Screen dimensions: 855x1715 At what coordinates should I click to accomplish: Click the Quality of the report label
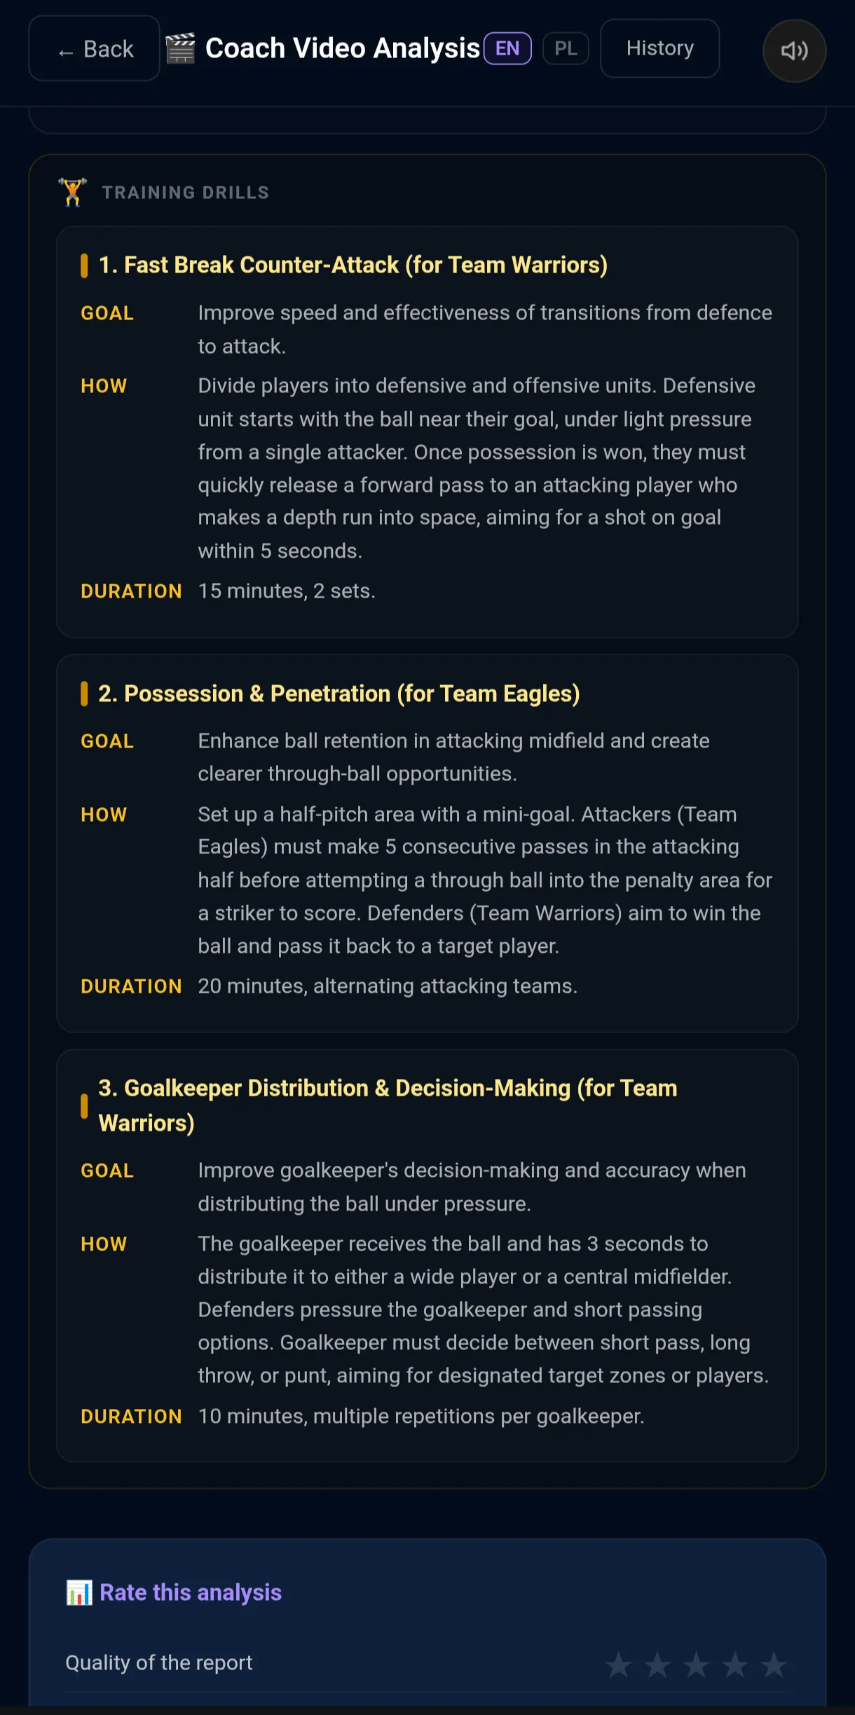pyautogui.click(x=159, y=1662)
